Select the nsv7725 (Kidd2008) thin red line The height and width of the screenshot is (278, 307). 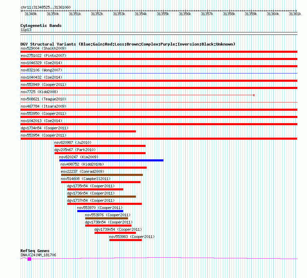(x=137, y=95)
